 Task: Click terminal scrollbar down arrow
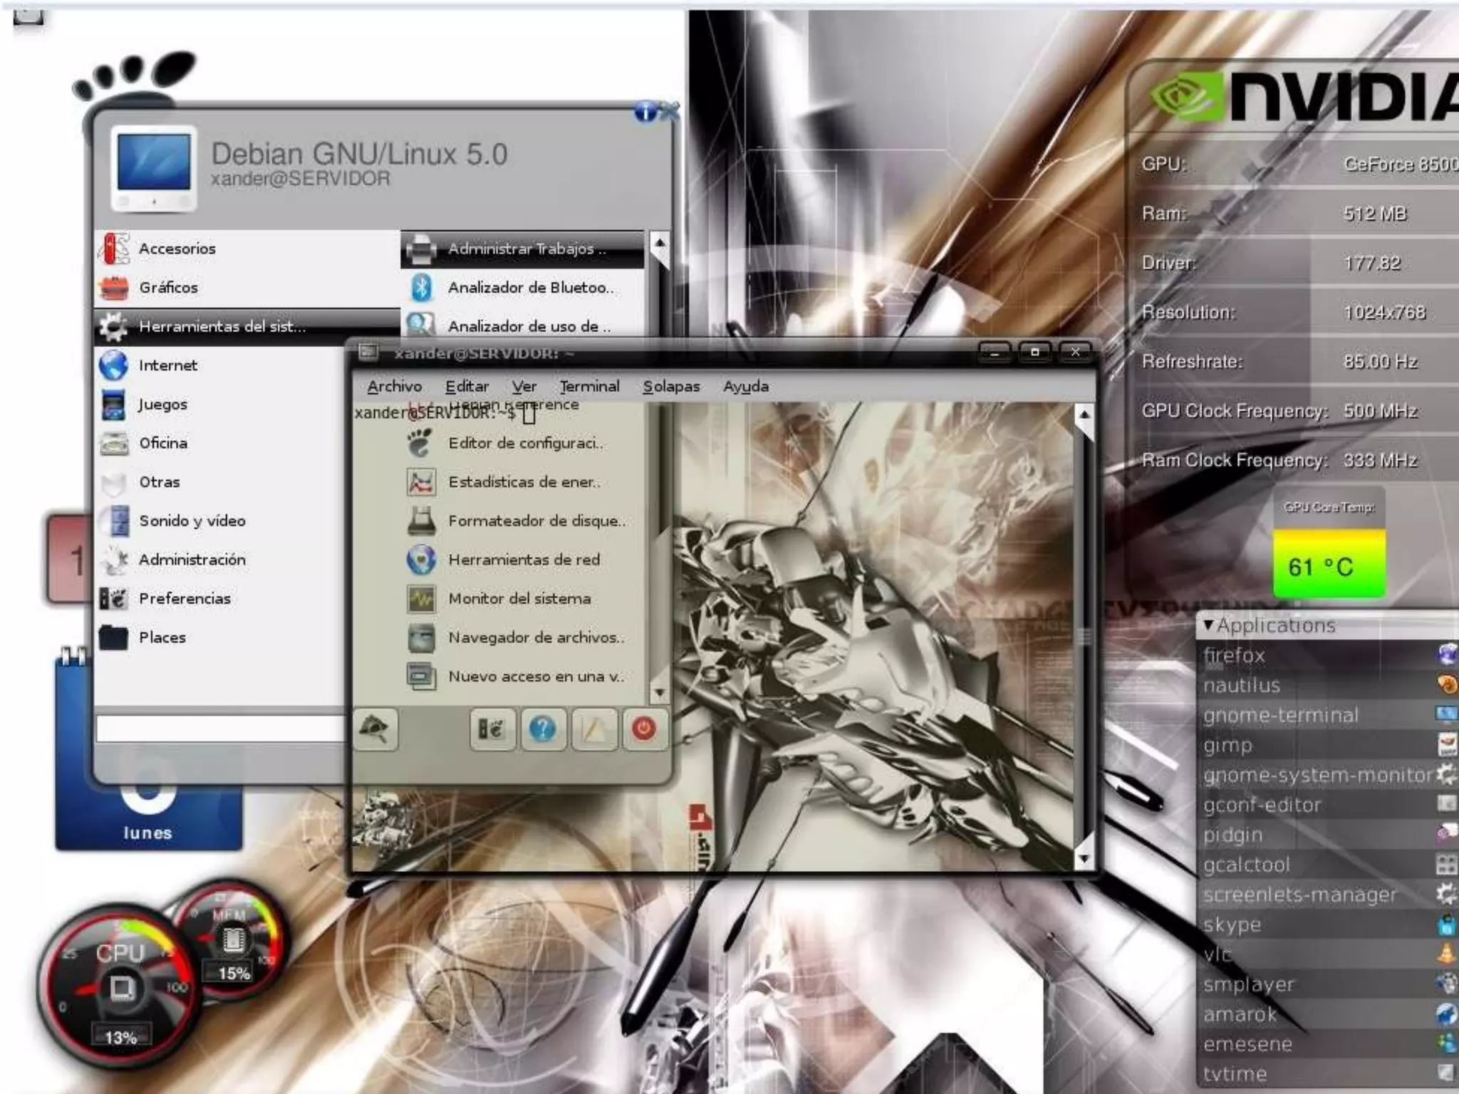coord(1084,859)
